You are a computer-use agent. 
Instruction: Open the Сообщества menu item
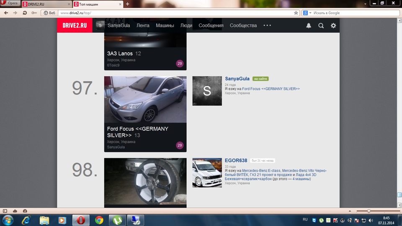click(x=243, y=26)
